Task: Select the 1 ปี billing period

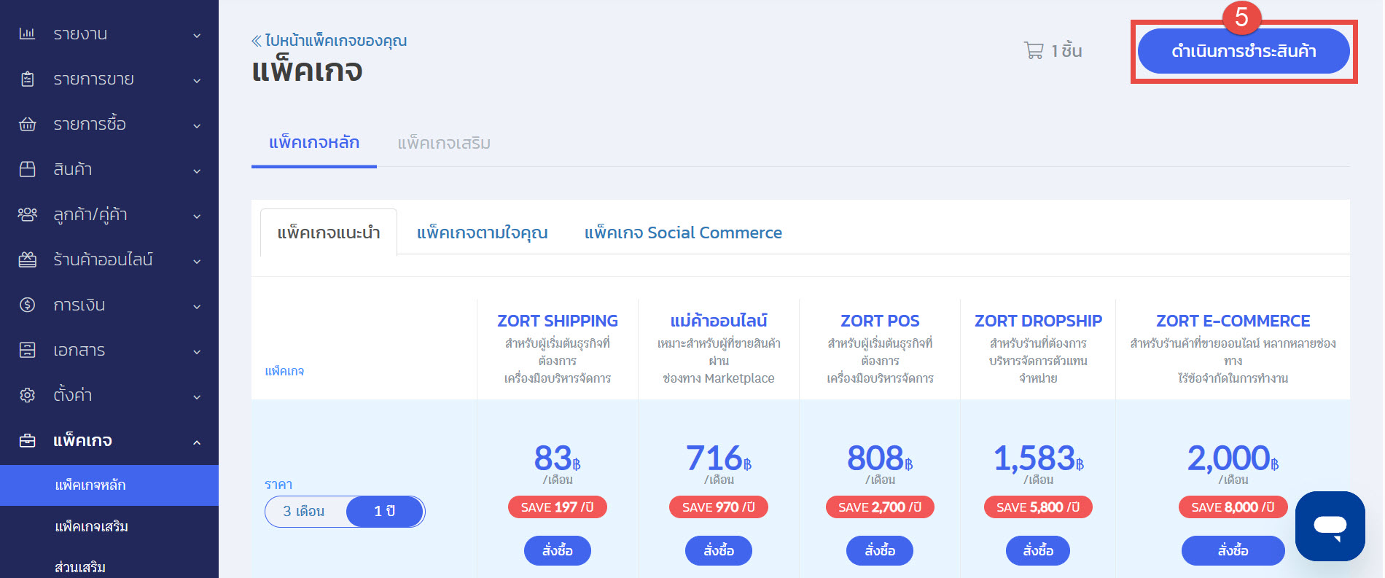Action: click(x=384, y=511)
